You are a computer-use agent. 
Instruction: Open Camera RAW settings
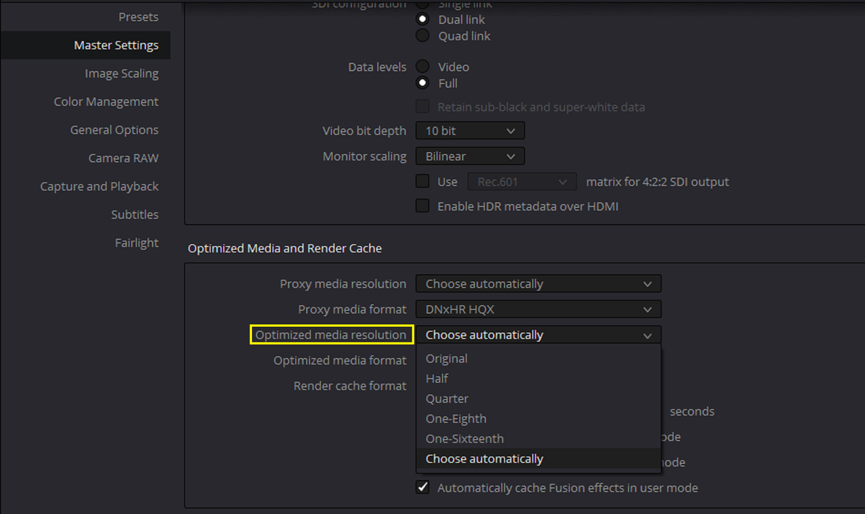pyautogui.click(x=124, y=158)
